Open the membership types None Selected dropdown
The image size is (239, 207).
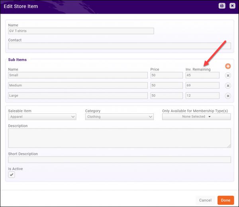point(196,117)
